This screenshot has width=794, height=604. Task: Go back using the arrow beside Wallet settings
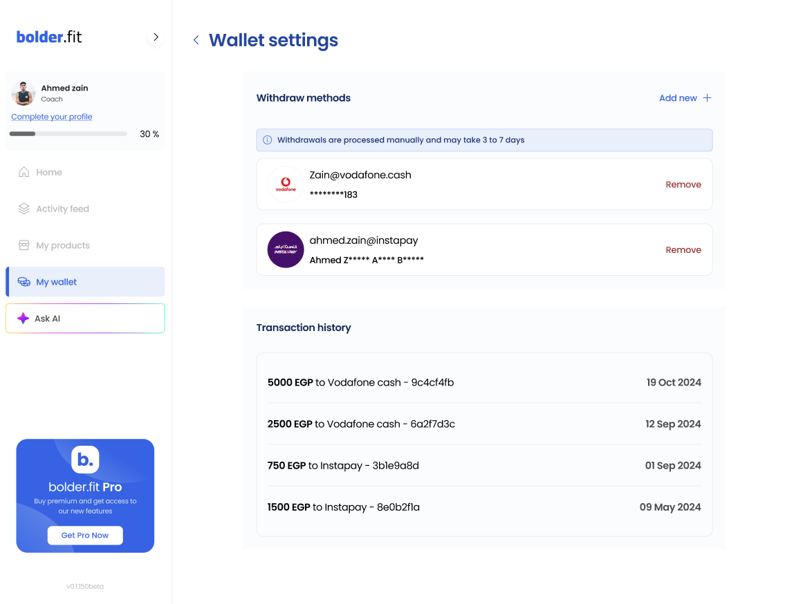196,40
